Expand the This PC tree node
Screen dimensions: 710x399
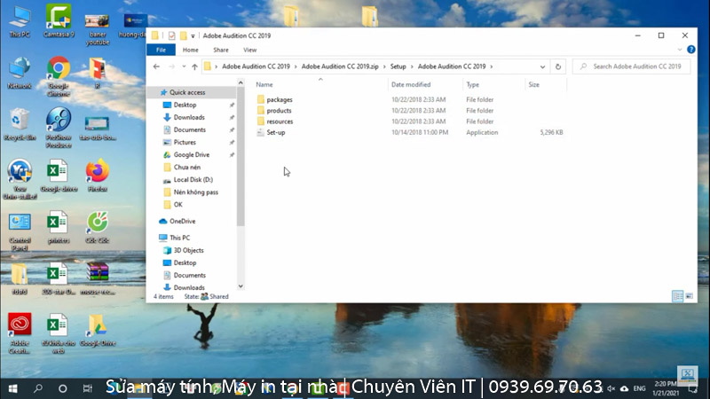click(x=154, y=238)
